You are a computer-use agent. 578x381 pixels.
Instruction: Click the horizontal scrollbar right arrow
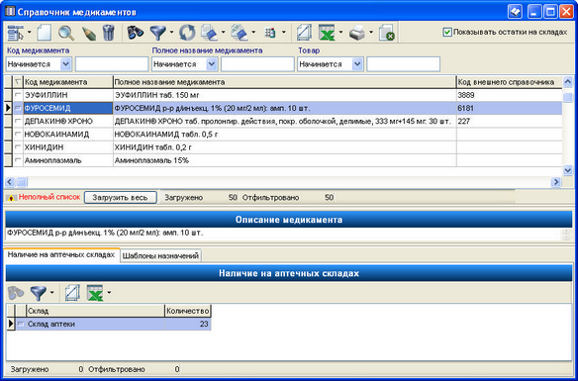click(x=555, y=182)
